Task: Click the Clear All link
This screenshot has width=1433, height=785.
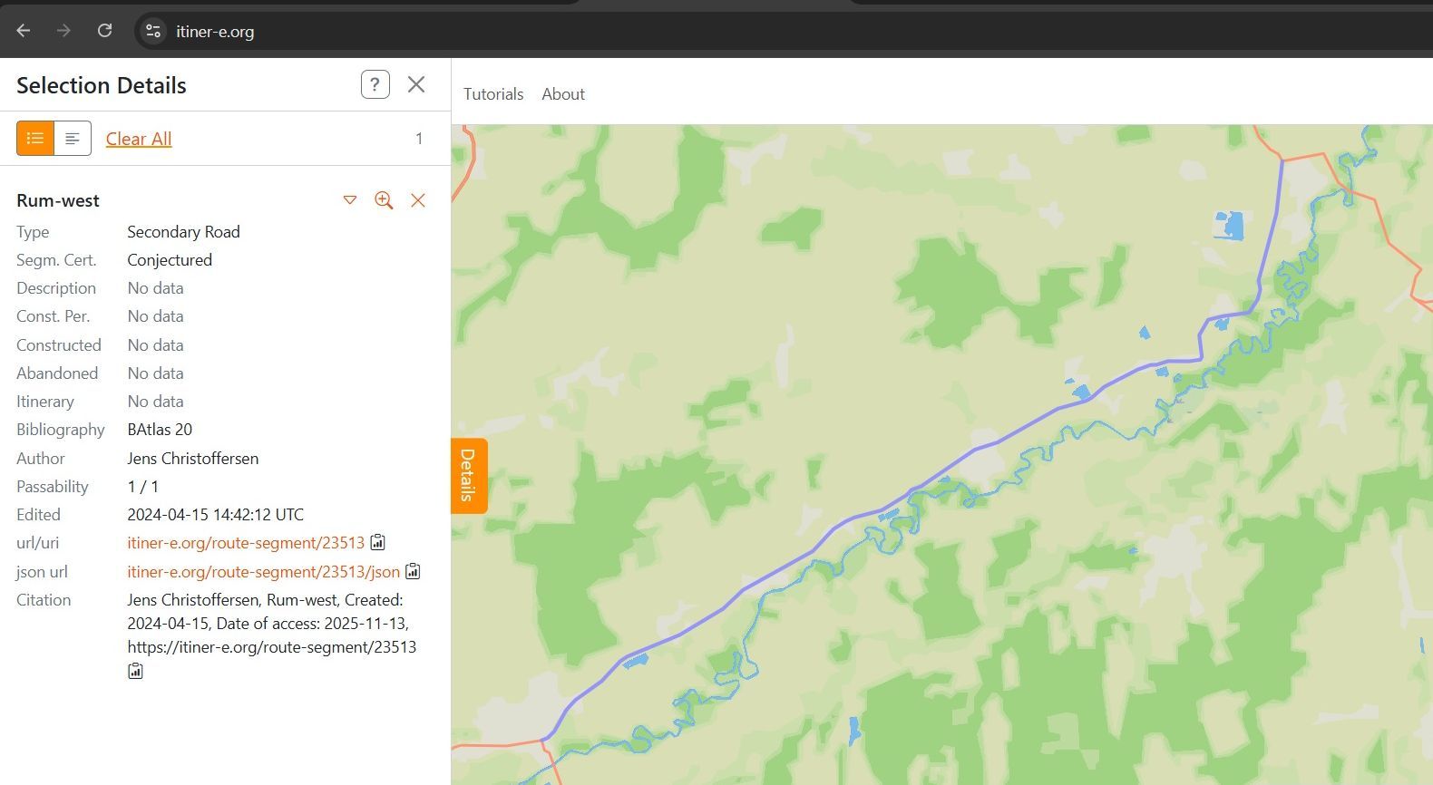Action: click(139, 139)
